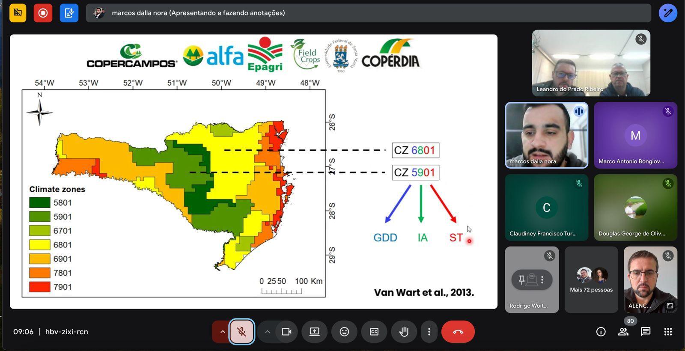Click the red recording indicator icon
This screenshot has width=685, height=351.
(43, 13)
